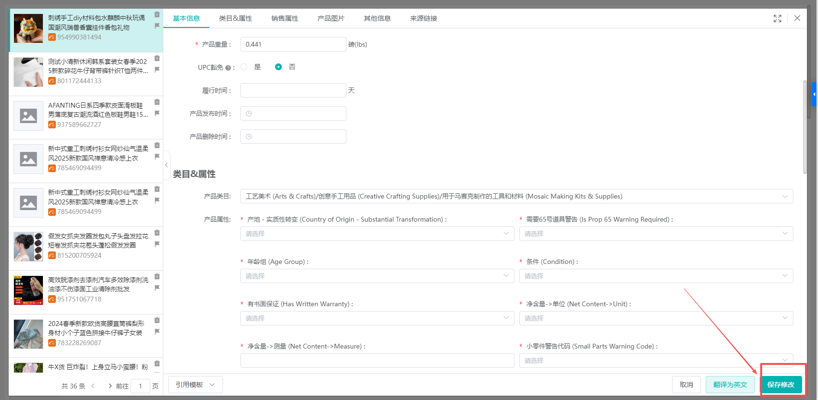The width and height of the screenshot is (818, 400).
Task: Delete the first product using trash icon
Action: [157, 14]
